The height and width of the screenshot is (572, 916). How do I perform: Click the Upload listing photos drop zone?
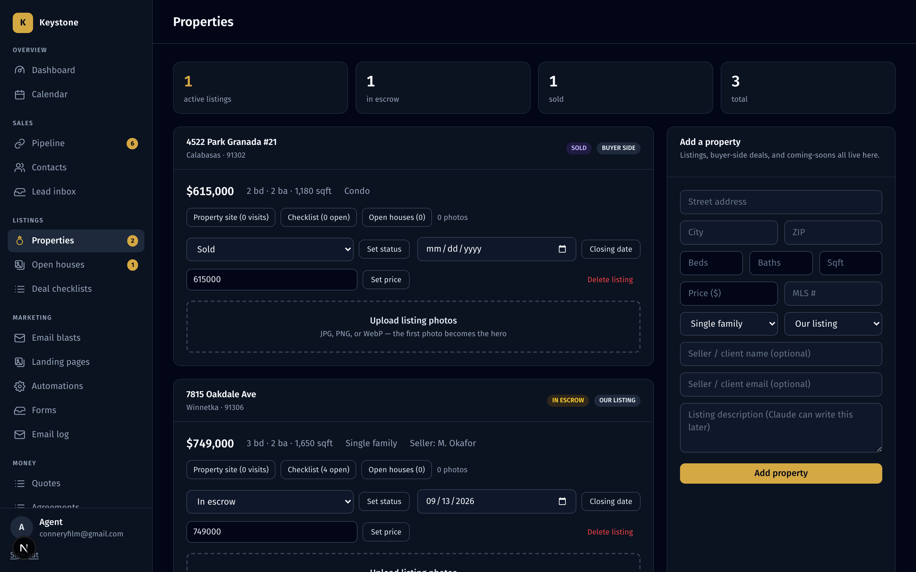413,327
